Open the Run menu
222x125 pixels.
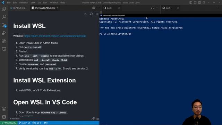45,2
